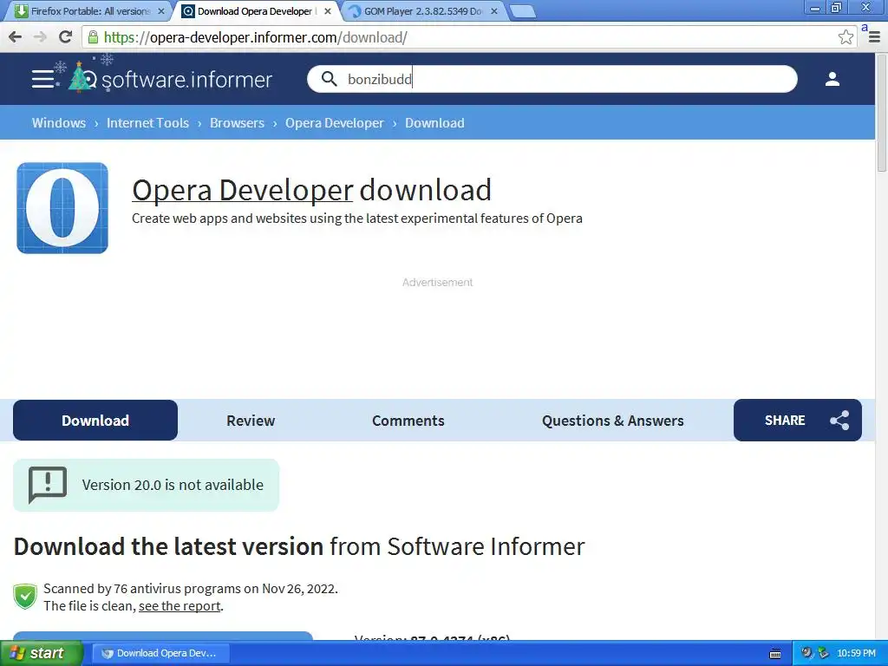The height and width of the screenshot is (666, 888).
Task: Open the Chrome menu button
Action: pyautogui.click(x=874, y=37)
